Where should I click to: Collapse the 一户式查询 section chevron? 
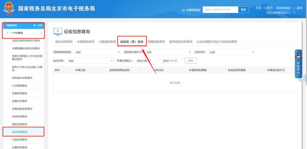pyautogui.click(x=41, y=33)
